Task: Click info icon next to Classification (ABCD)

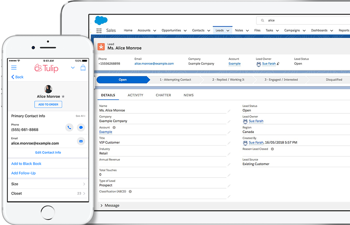Action: 130,191
